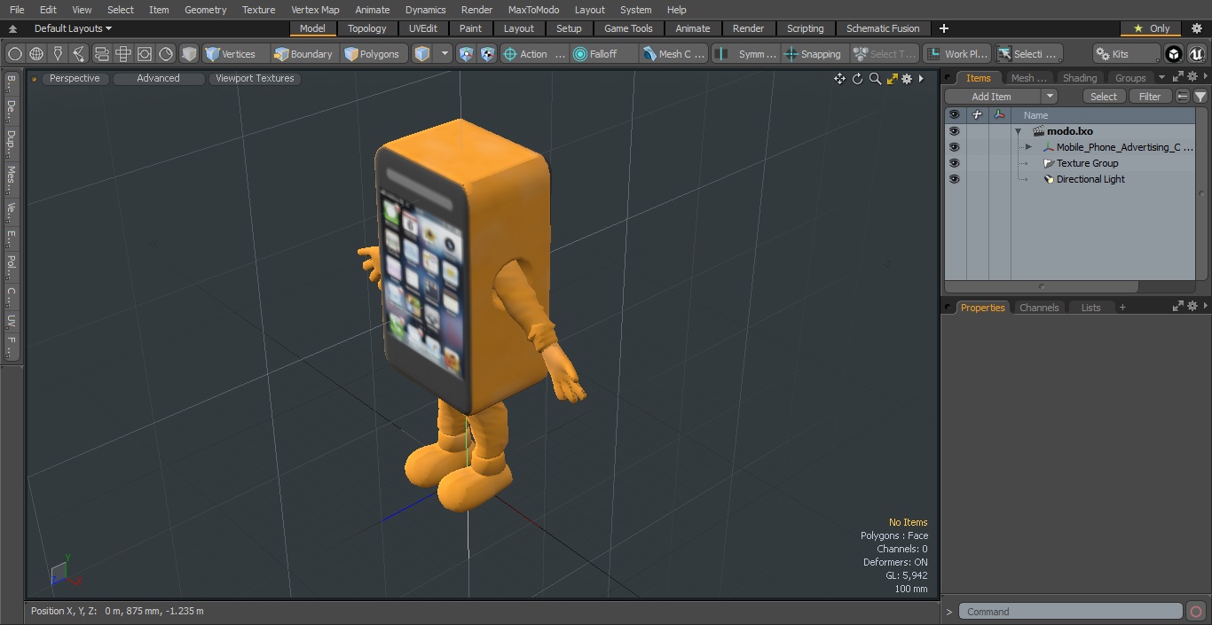The height and width of the screenshot is (625, 1212).
Task: Switch to the Channels tab
Action: coord(1039,308)
